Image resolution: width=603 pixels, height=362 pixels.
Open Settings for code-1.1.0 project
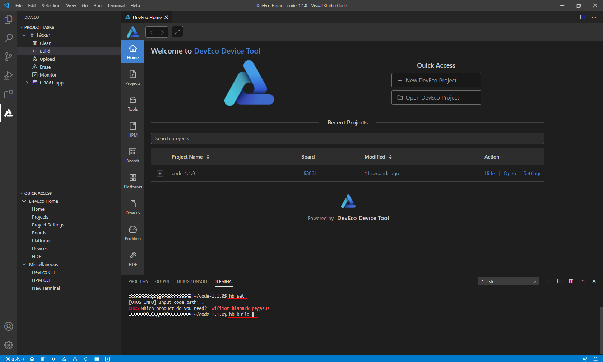coord(532,173)
